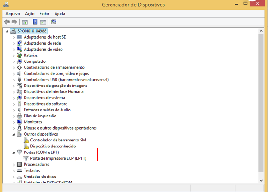
Task: Expand Controladores de armazenamento
Action: pyautogui.click(x=14, y=68)
